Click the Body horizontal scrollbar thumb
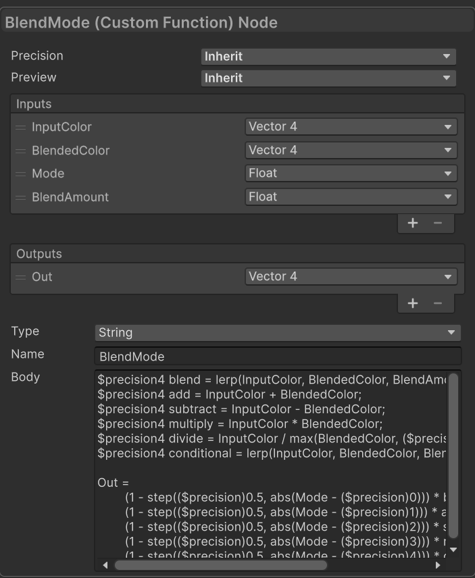 220,565
